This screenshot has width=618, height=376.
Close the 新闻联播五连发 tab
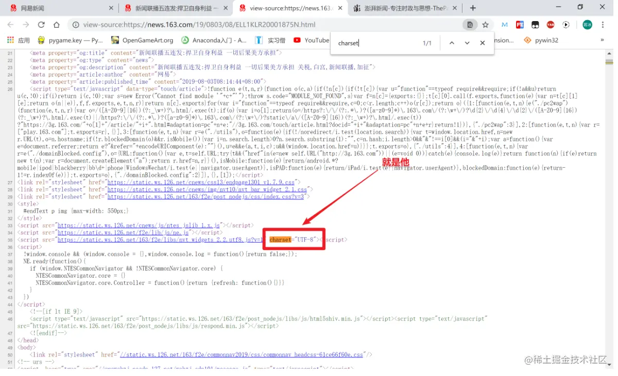pos(226,8)
